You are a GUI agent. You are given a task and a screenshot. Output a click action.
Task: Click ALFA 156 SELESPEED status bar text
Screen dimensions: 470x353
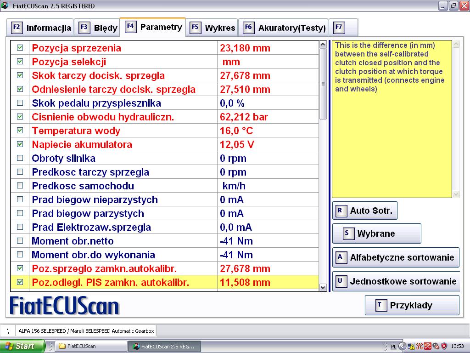(x=86, y=331)
